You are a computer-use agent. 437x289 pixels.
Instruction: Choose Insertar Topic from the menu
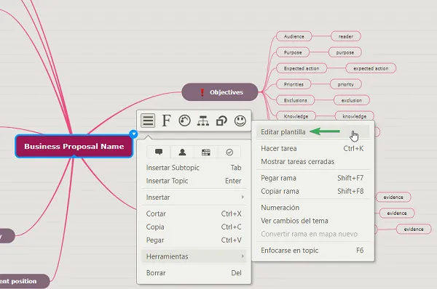[194, 181]
